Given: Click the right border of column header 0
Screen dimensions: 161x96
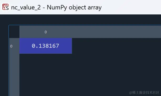Looking at the screenshot, I should pos(72,32).
